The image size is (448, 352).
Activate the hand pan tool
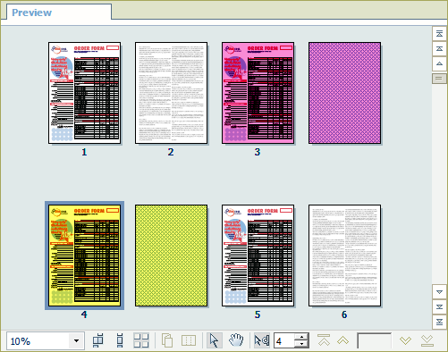click(236, 340)
